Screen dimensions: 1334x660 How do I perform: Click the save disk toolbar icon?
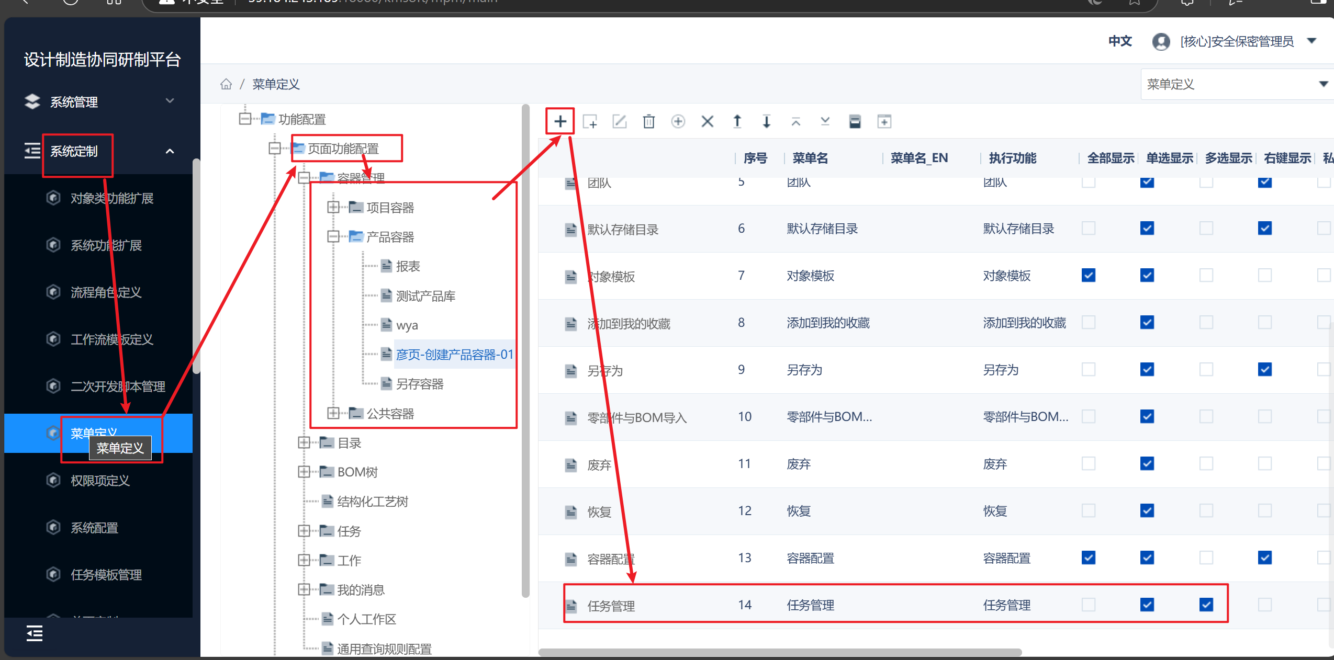point(855,121)
